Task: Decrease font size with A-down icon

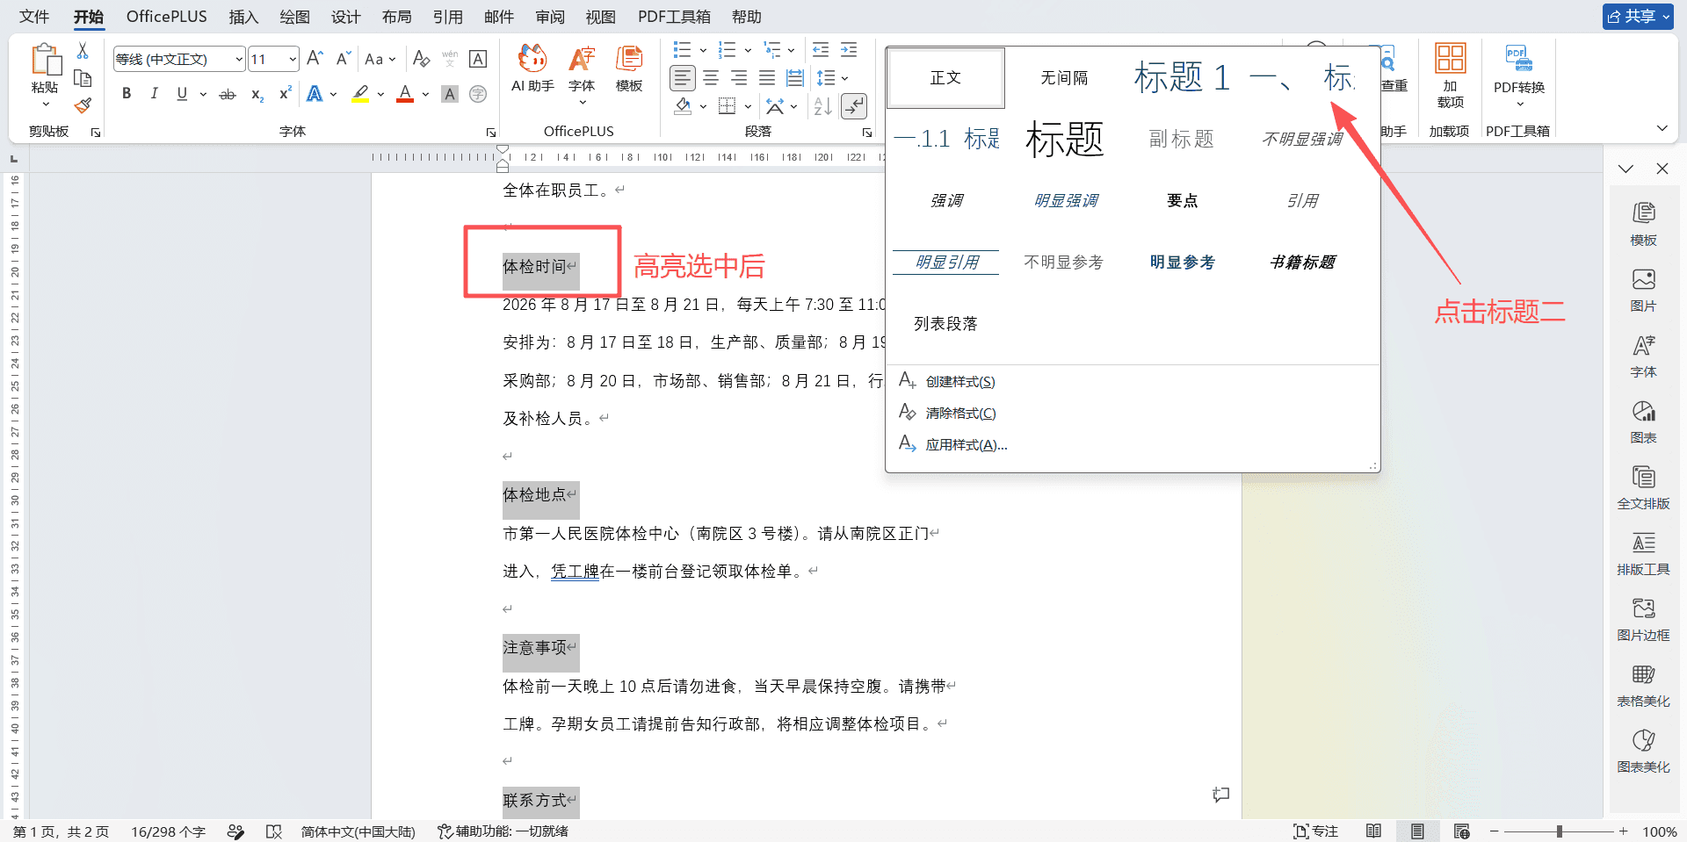Action: (x=344, y=59)
